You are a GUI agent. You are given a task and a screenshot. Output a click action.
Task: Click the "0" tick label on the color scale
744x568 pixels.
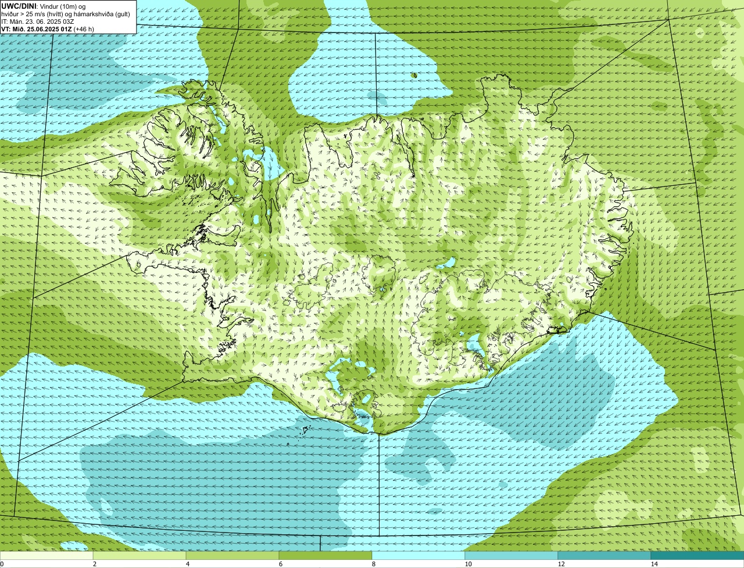point(2,564)
